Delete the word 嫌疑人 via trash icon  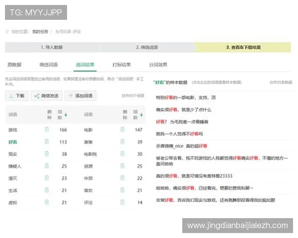[47, 166]
